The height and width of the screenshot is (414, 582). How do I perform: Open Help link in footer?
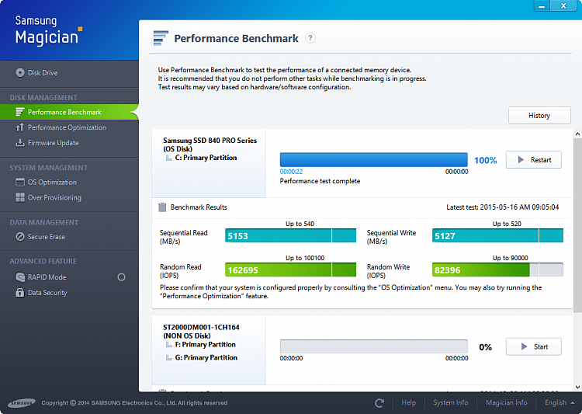pyautogui.click(x=408, y=403)
